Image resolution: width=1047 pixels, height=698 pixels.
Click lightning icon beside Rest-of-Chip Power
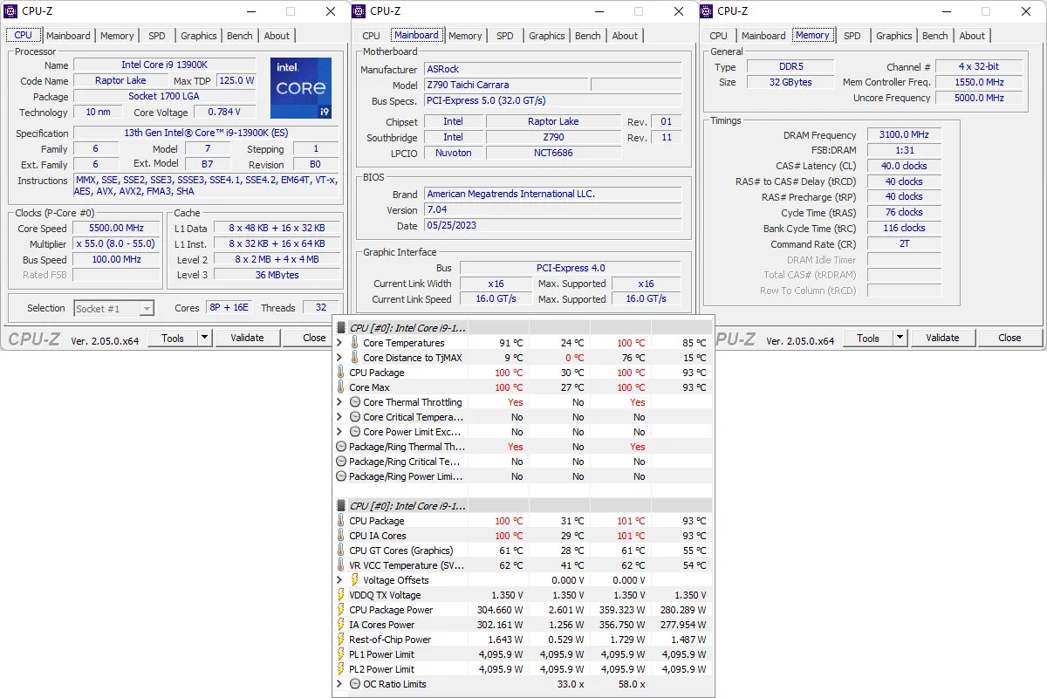(341, 640)
